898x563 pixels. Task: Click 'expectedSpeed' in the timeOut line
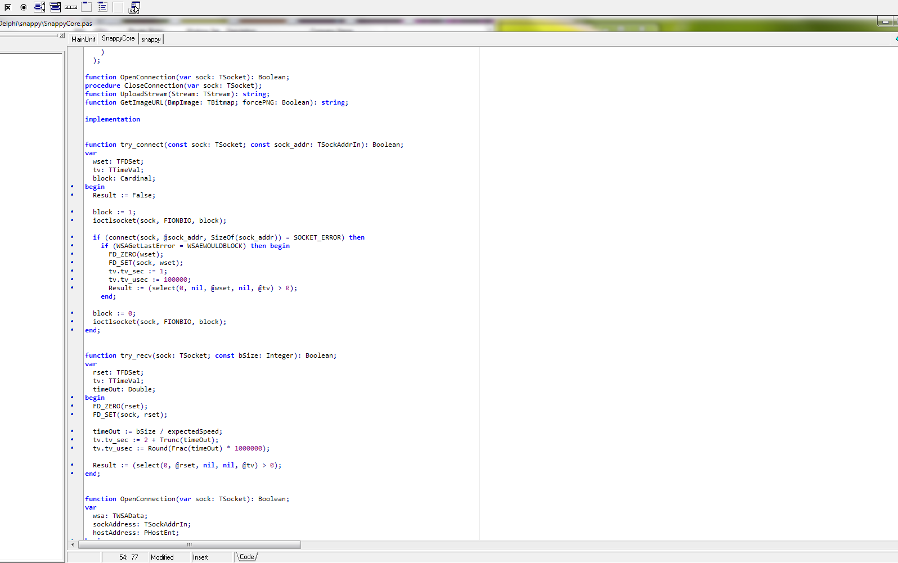pyautogui.click(x=193, y=431)
